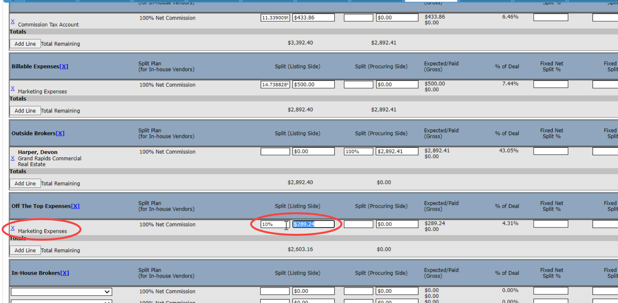Delete Marketing Expenses row under Off The Top Expenses

[x=13, y=228]
